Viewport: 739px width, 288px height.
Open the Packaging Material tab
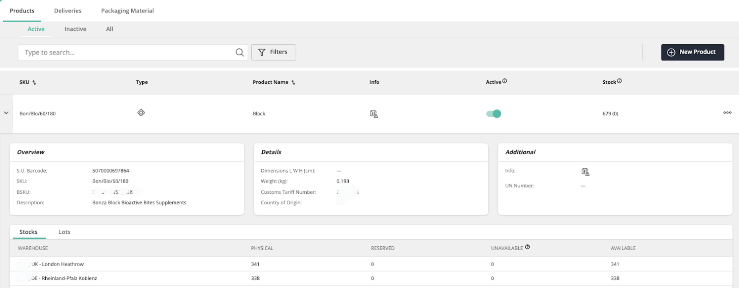point(127,11)
